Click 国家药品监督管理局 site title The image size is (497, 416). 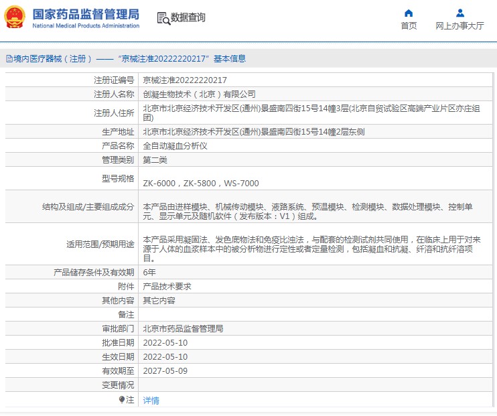click(x=86, y=14)
